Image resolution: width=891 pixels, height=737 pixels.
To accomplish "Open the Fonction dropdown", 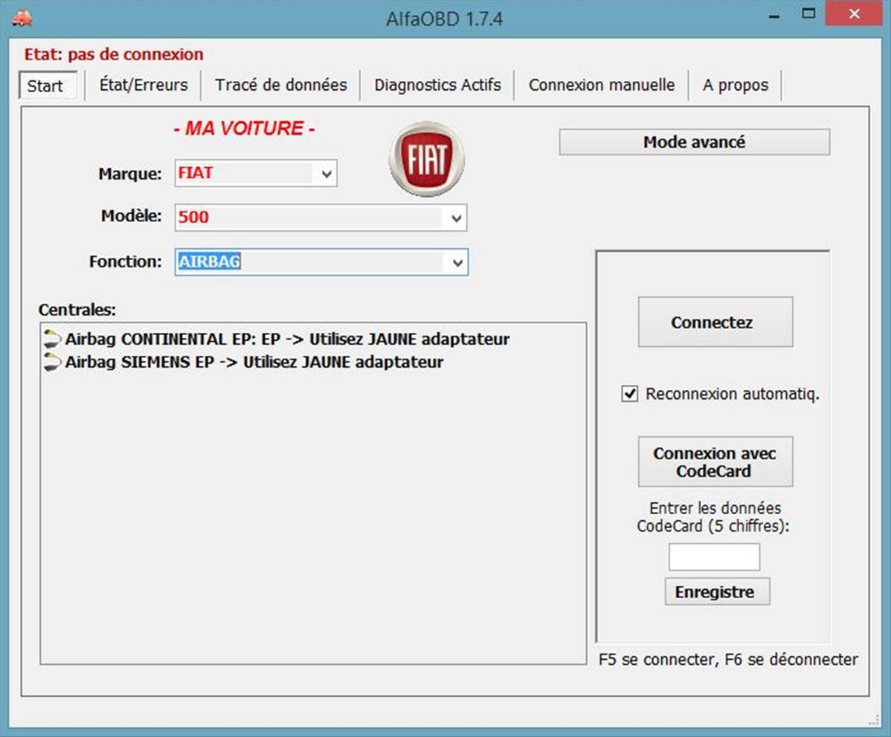I will [x=456, y=262].
